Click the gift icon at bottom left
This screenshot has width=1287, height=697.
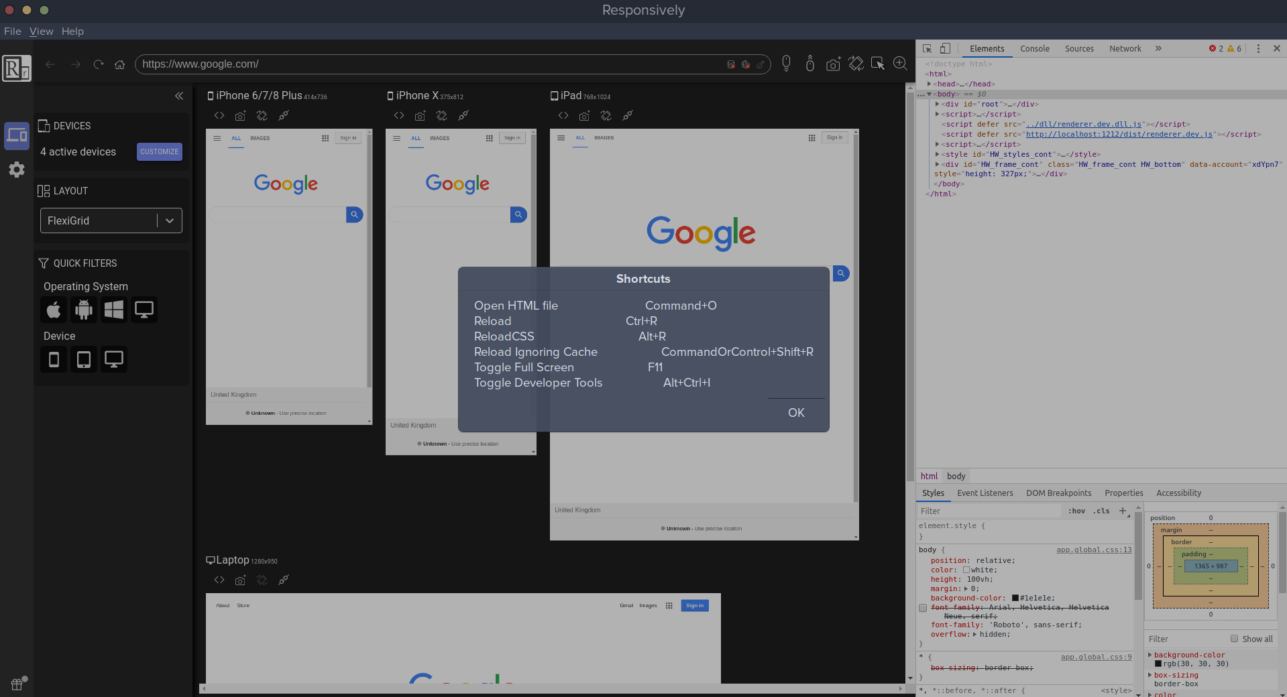(18, 684)
